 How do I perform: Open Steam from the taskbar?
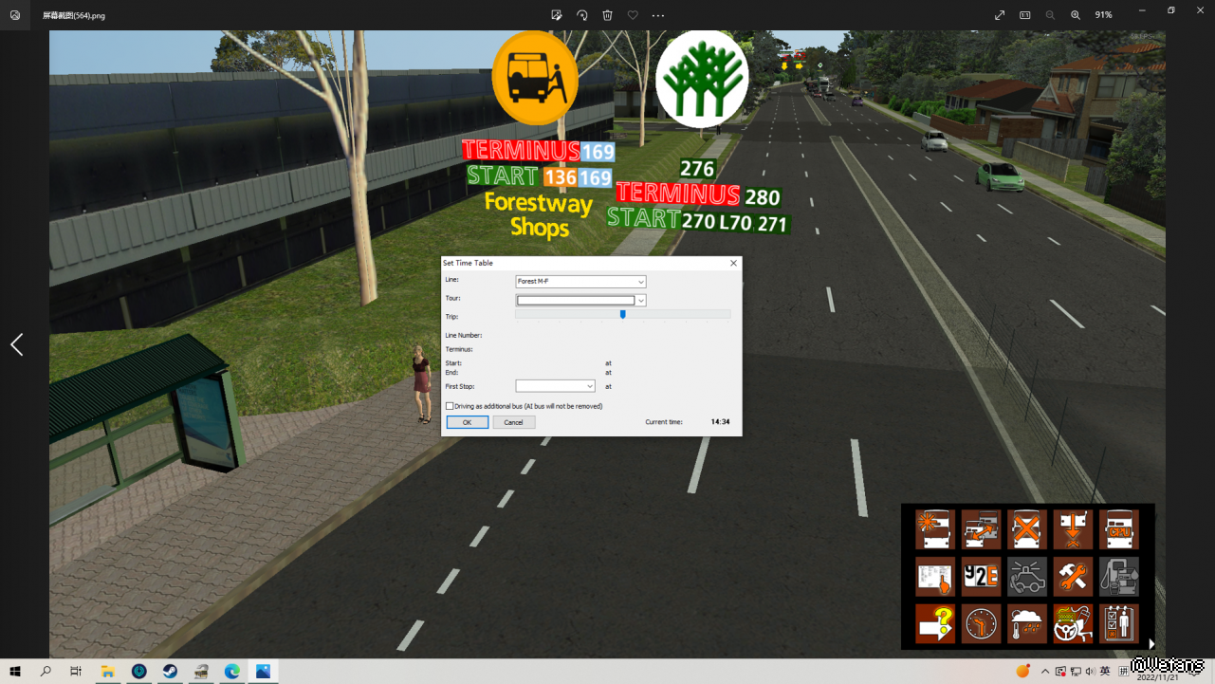click(x=170, y=672)
